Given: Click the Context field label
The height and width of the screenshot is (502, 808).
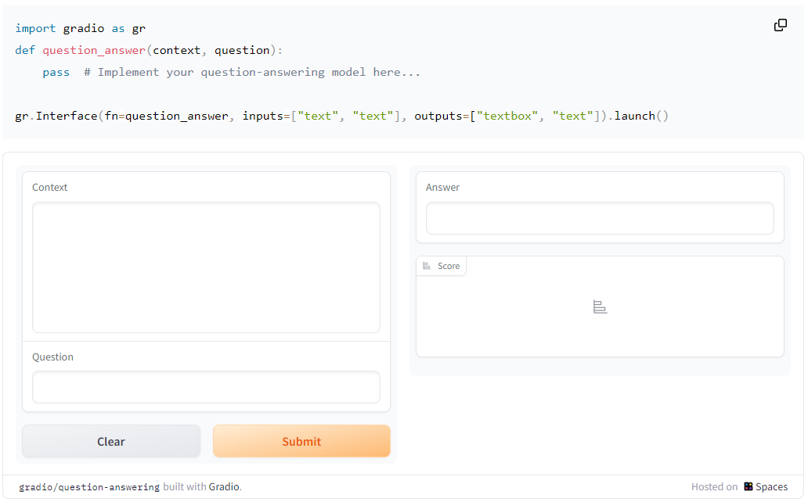Looking at the screenshot, I should 50,188.
